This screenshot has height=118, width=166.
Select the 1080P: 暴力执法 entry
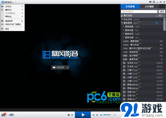pyautogui.click(x=142, y=45)
